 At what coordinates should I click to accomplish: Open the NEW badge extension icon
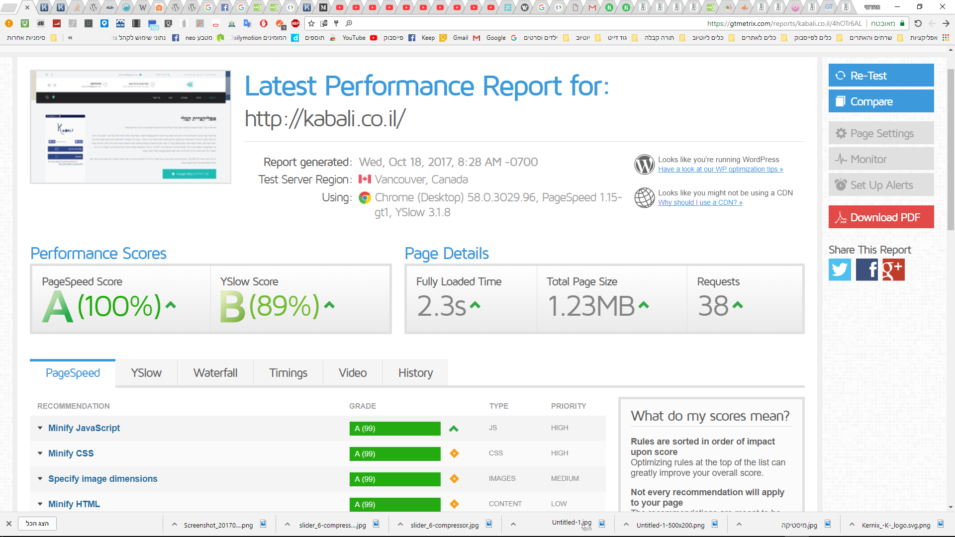click(x=120, y=23)
